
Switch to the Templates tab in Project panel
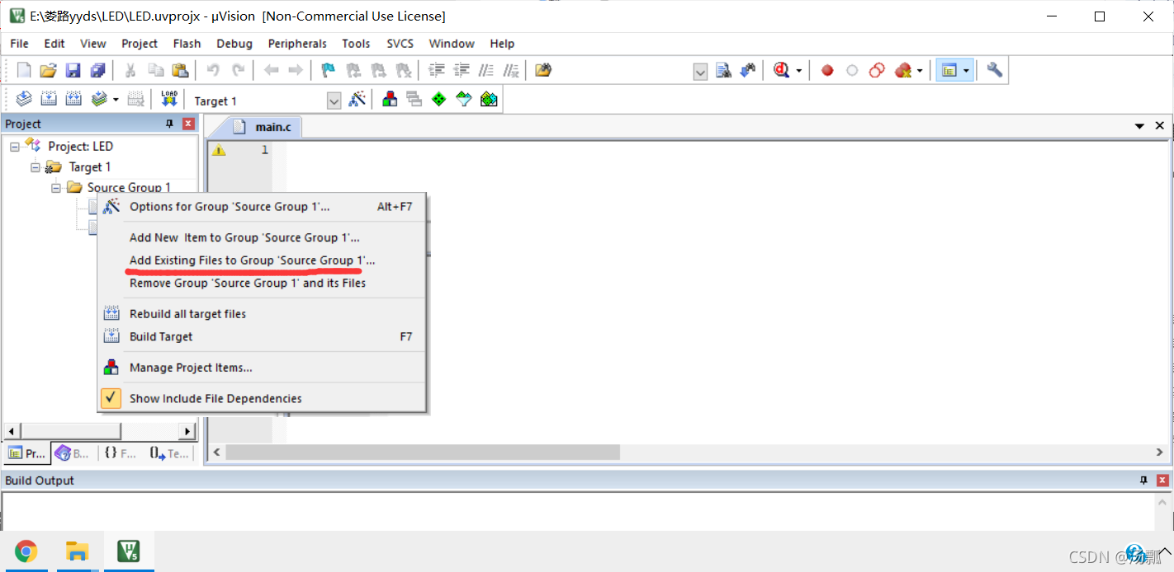169,453
